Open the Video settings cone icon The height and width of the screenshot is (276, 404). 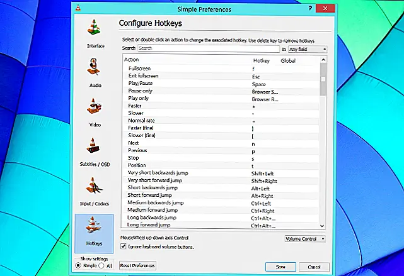click(96, 107)
